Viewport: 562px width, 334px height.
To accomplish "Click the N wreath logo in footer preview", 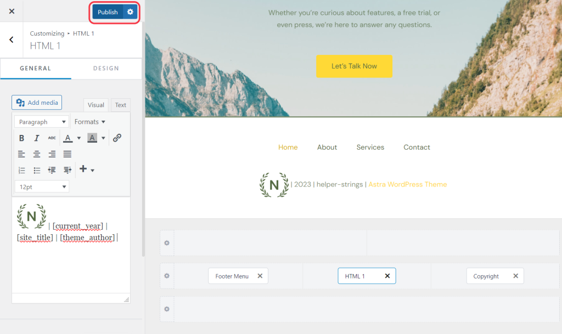I will (x=274, y=185).
